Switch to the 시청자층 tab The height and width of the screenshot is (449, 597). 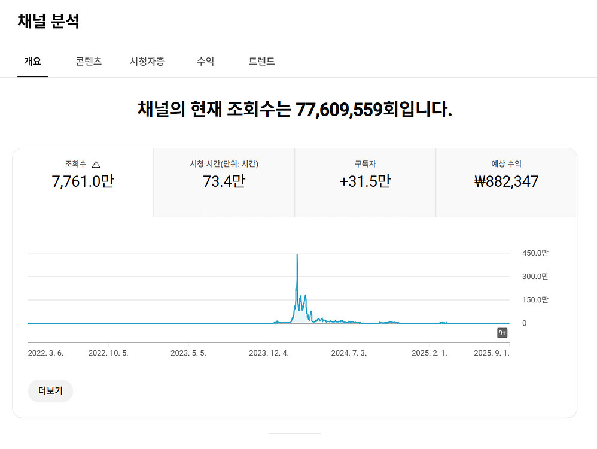click(147, 62)
